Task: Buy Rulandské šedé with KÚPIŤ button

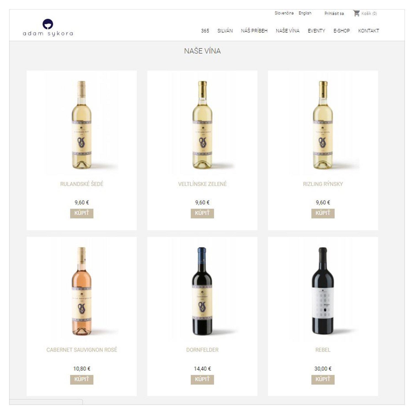Action: click(x=82, y=213)
